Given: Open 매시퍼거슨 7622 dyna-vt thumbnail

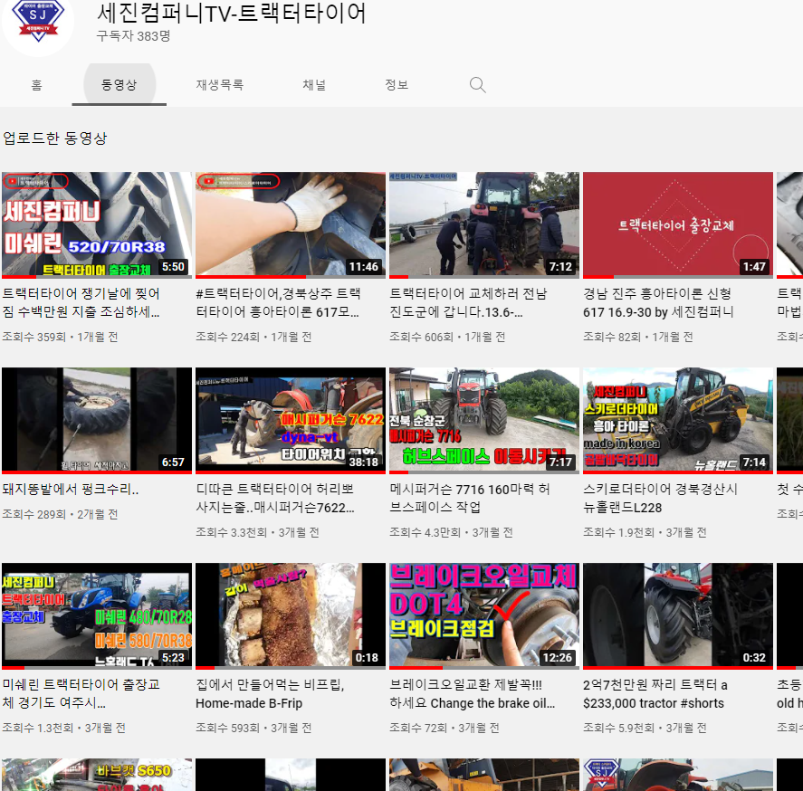Looking at the screenshot, I should click(x=291, y=420).
